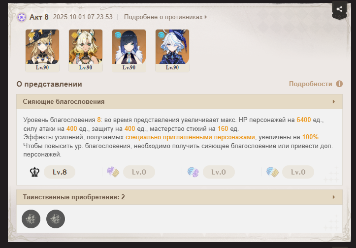Expand the Сияющие благословения arrow
Viewport: 356px width, 248px height.
(x=334, y=102)
